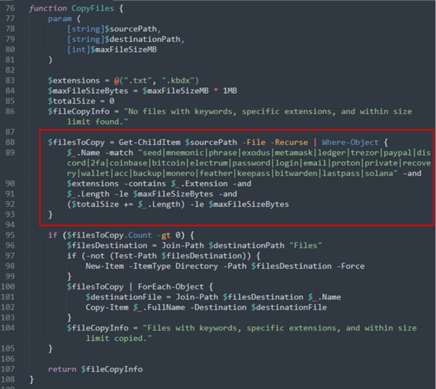
Task: Click the '-Destination' parameter on line 102
Action: point(218,307)
